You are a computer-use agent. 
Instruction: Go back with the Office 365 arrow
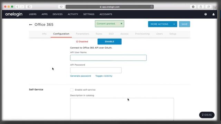pyautogui.click(x=31, y=24)
